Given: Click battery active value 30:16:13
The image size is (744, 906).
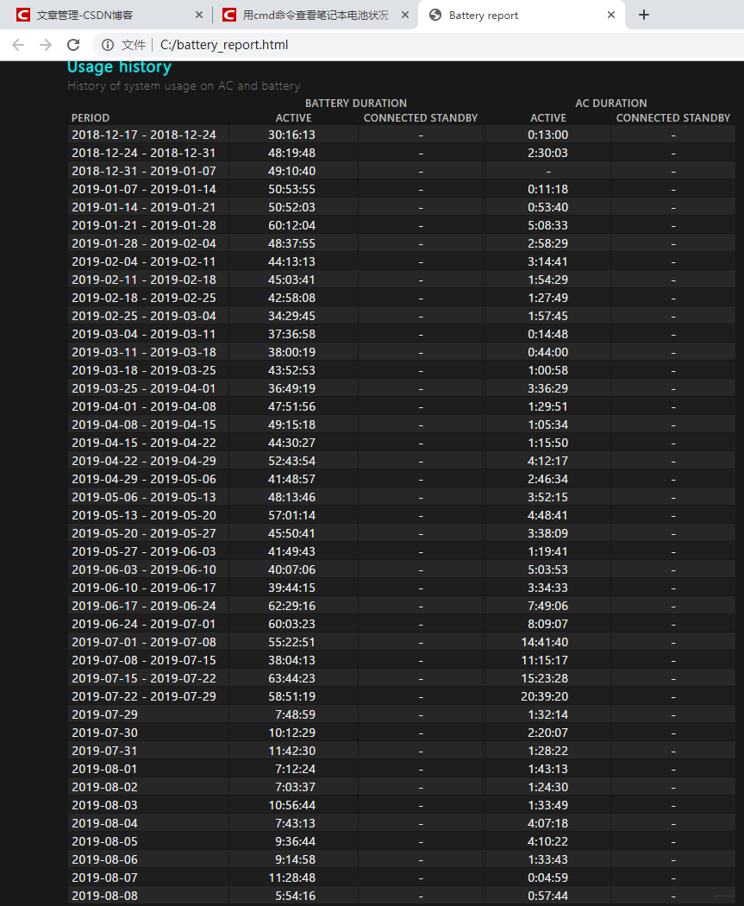Looking at the screenshot, I should (291, 135).
